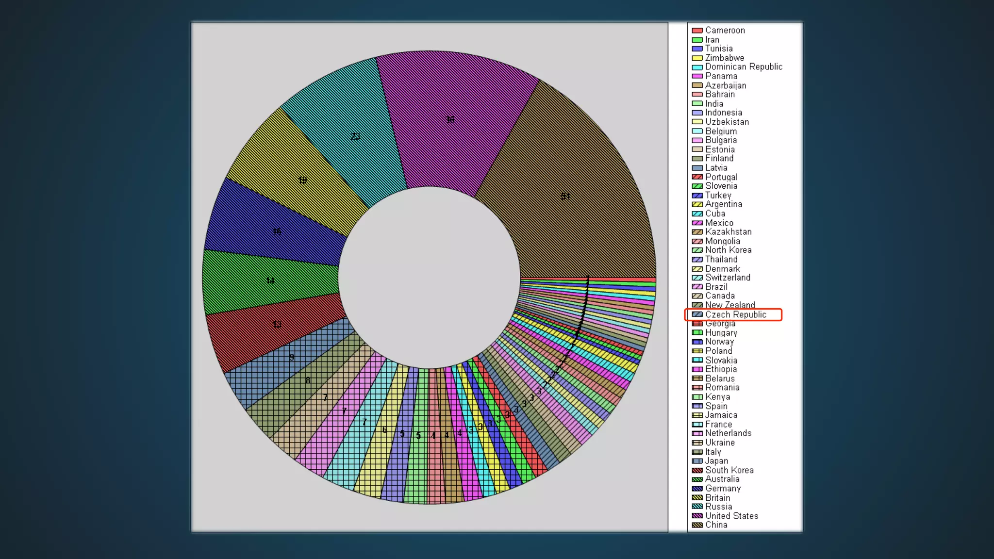Click the teal Russia slice labeled 23

355,137
